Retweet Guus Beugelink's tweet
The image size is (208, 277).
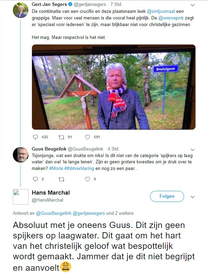61,179
